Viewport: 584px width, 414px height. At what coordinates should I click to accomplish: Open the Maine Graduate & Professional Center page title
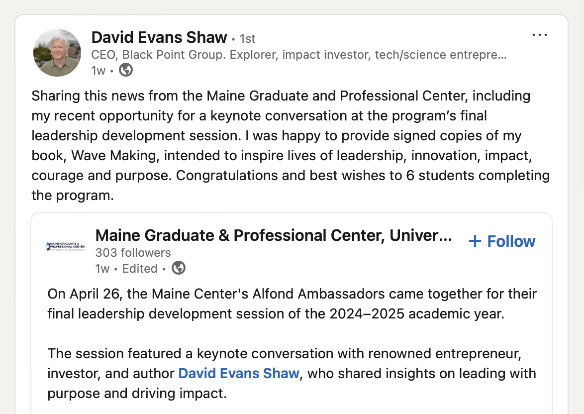click(x=273, y=235)
